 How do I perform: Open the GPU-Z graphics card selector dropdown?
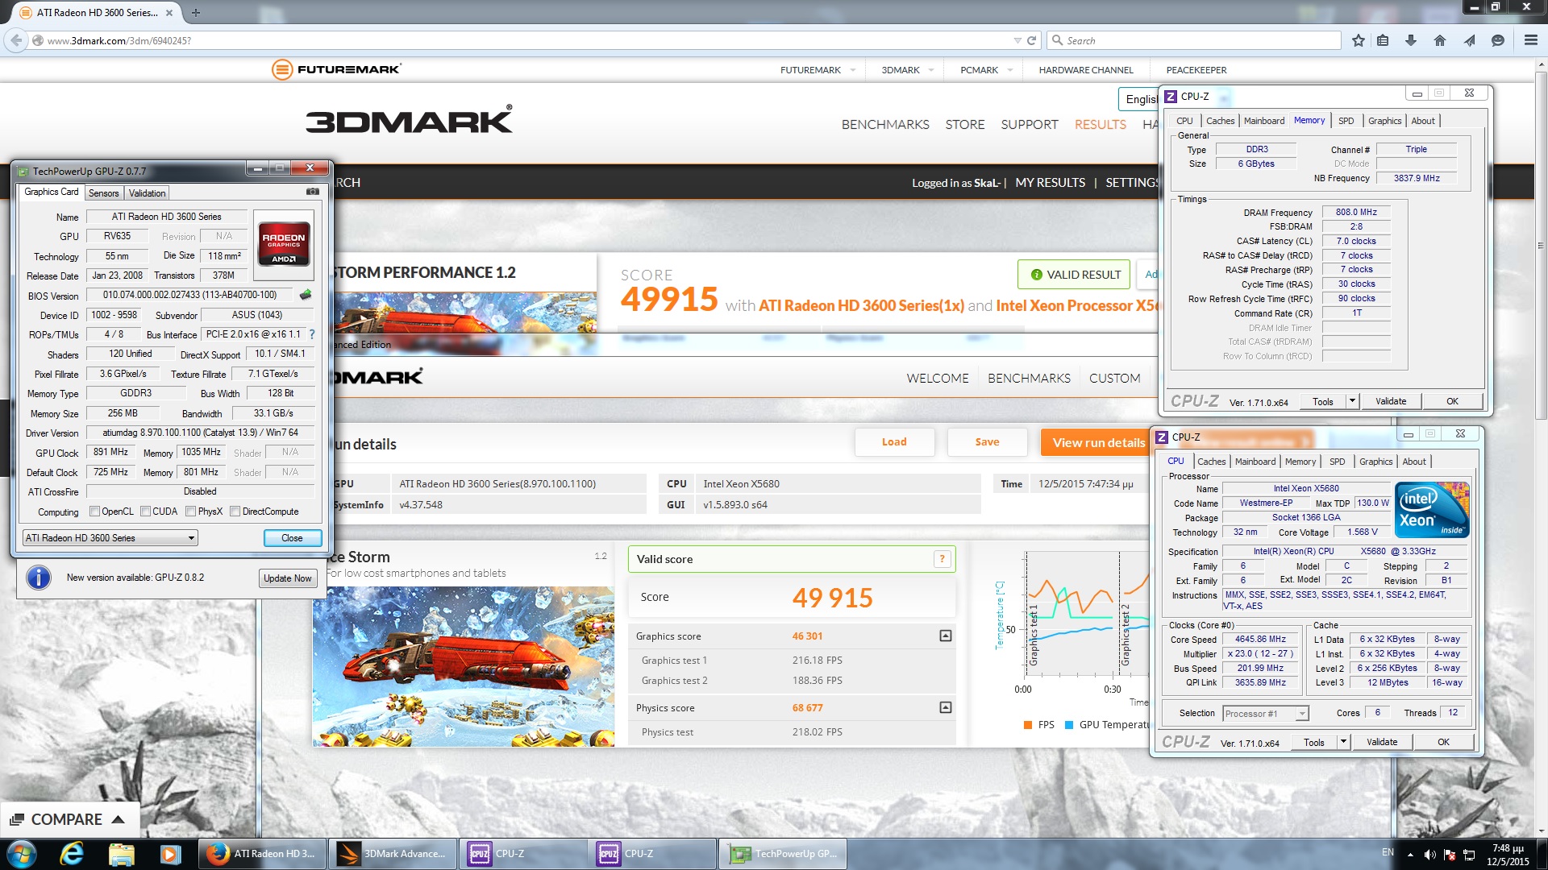click(x=110, y=537)
